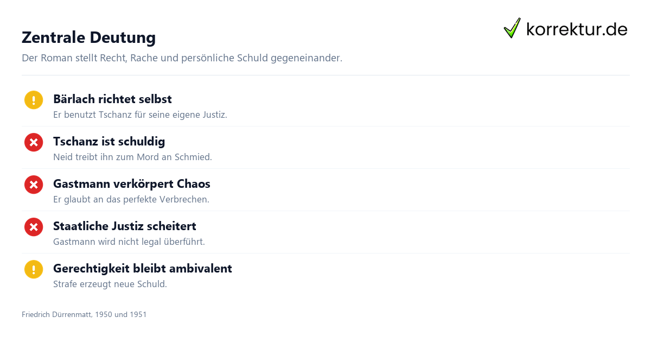Viewport: 651px width, 342px height.
Task: Click the red cross icon beside Gastmann verkörpert Chaos
Action: (x=34, y=185)
